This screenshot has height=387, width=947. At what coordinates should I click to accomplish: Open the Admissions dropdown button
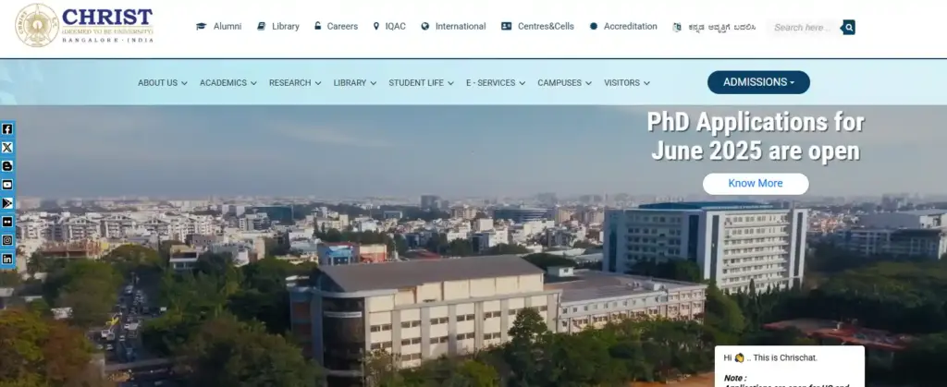point(758,82)
